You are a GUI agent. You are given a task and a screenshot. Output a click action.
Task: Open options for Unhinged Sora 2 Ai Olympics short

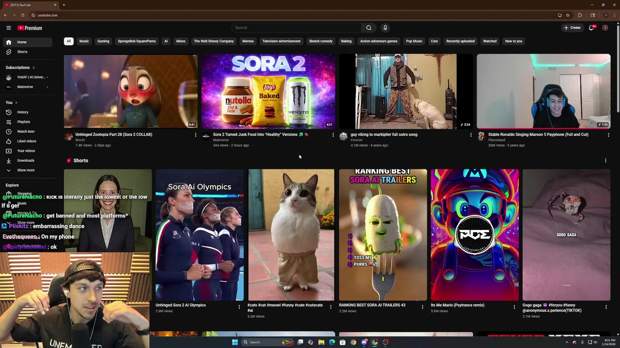click(239, 306)
